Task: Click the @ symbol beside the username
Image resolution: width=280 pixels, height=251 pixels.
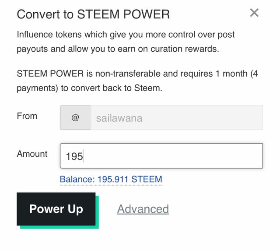Action: point(75,118)
